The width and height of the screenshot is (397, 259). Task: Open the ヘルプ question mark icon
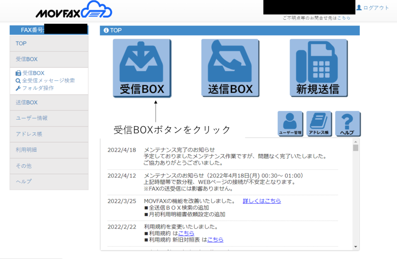pos(348,123)
